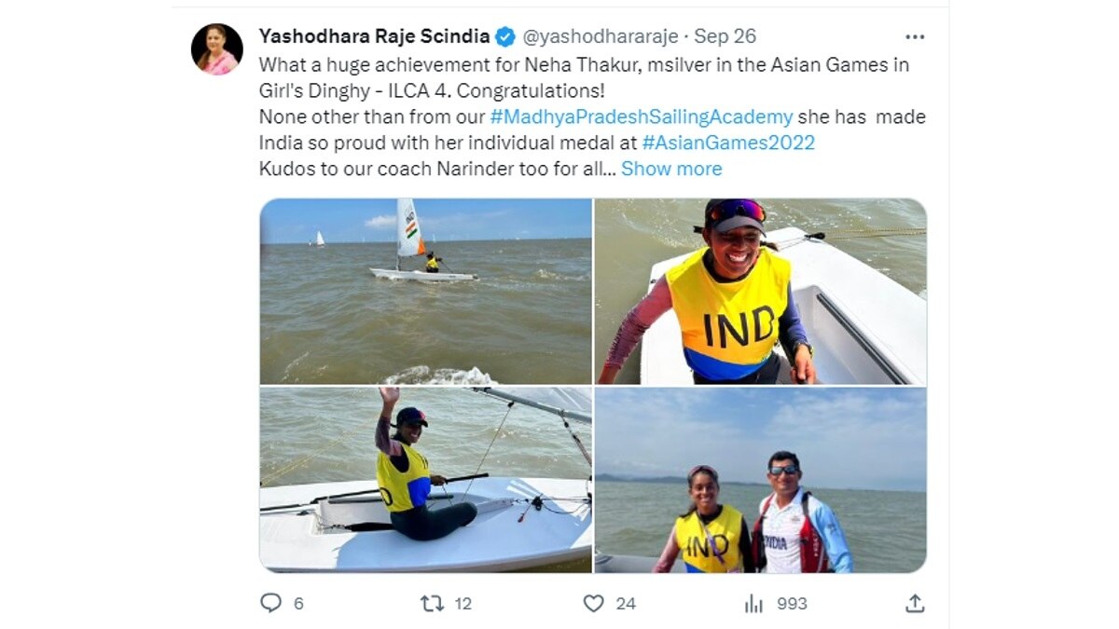The width and height of the screenshot is (1119, 629).
Task: Click the blue verified badge
Action: pos(505,37)
